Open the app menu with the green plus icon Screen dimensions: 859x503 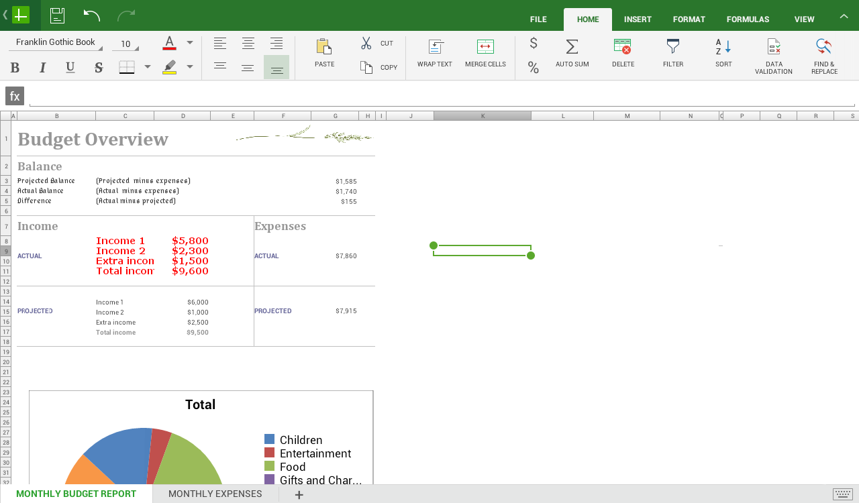[21, 15]
